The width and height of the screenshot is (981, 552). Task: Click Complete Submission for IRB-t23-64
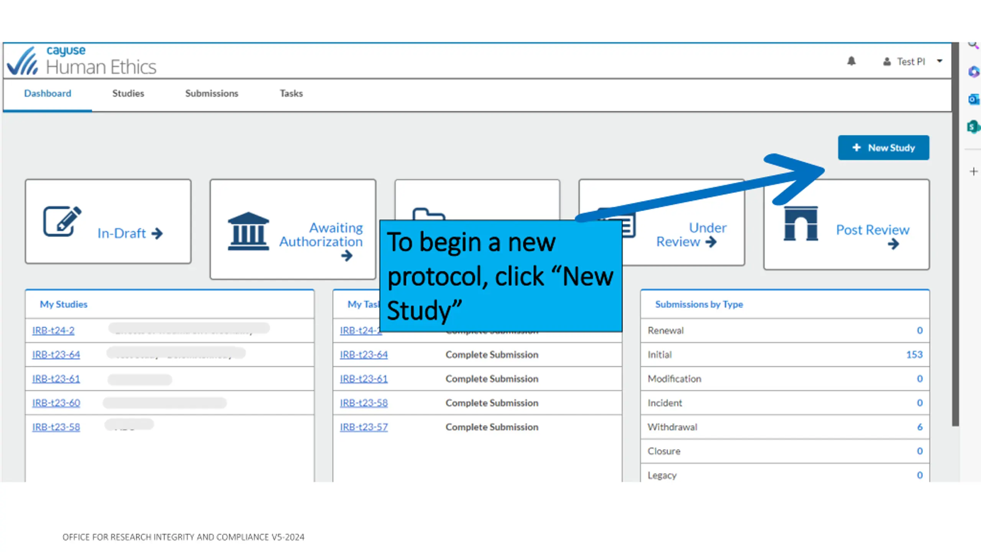(492, 355)
